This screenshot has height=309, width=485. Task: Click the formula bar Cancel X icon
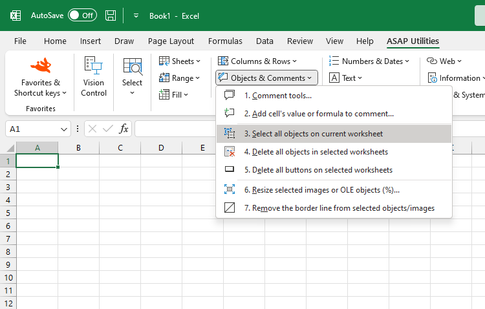coord(92,129)
